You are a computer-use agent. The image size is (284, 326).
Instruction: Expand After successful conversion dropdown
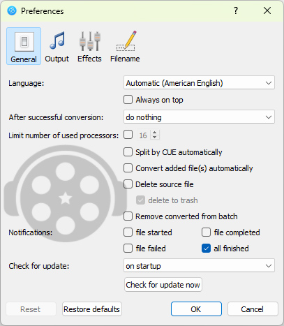[199, 117]
